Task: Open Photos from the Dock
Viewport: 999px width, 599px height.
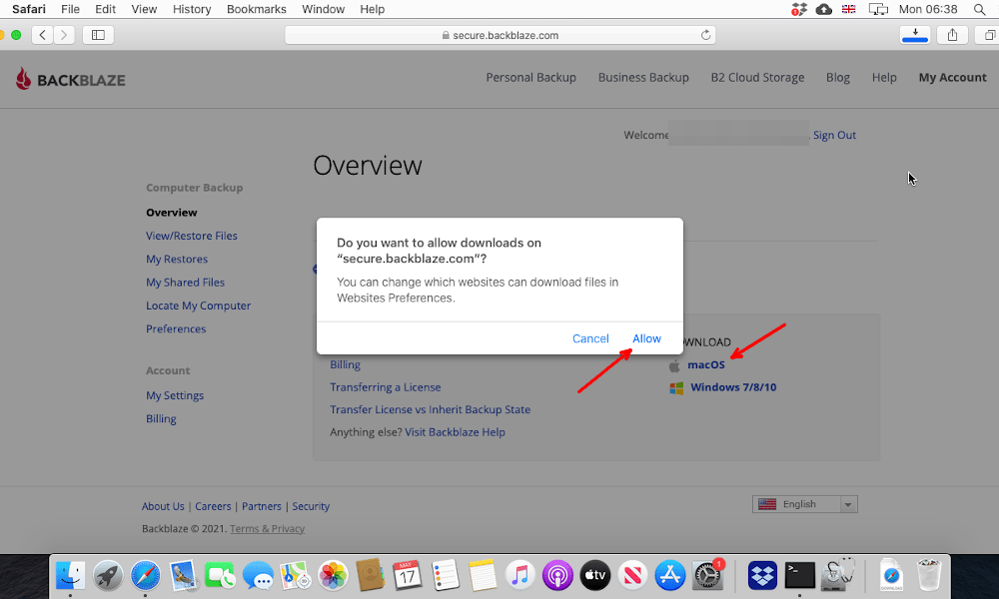Action: (x=333, y=575)
